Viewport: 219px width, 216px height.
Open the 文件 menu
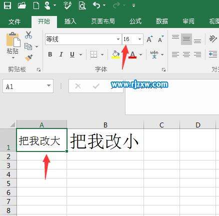(x=14, y=21)
